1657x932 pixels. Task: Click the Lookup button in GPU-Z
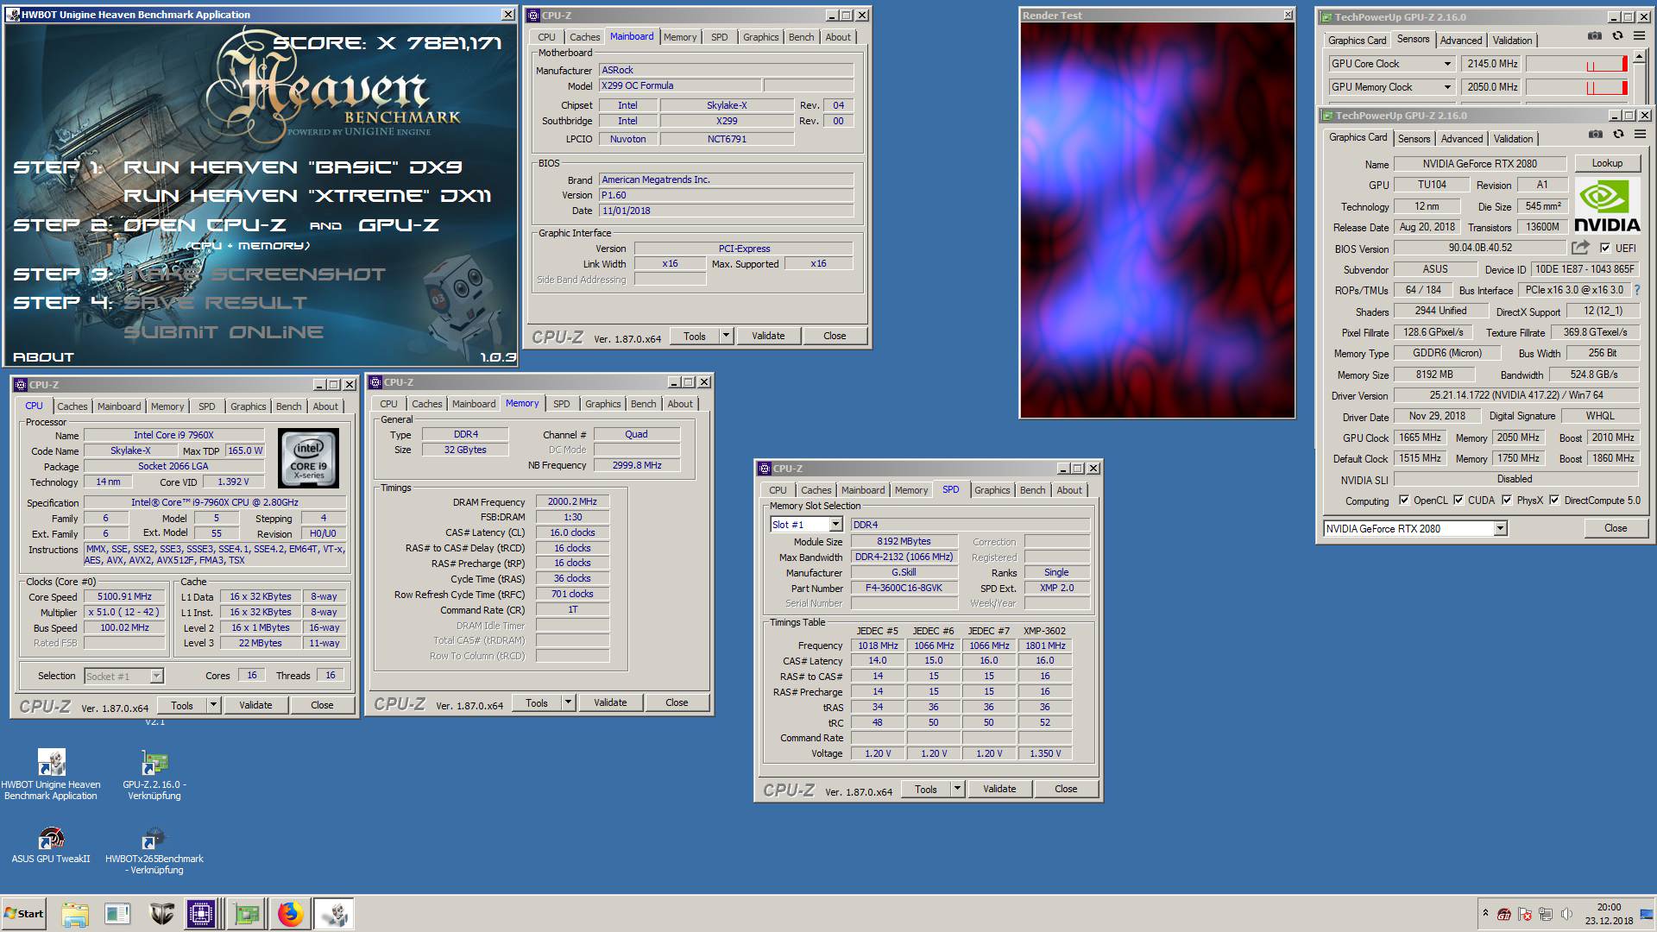[x=1606, y=163]
